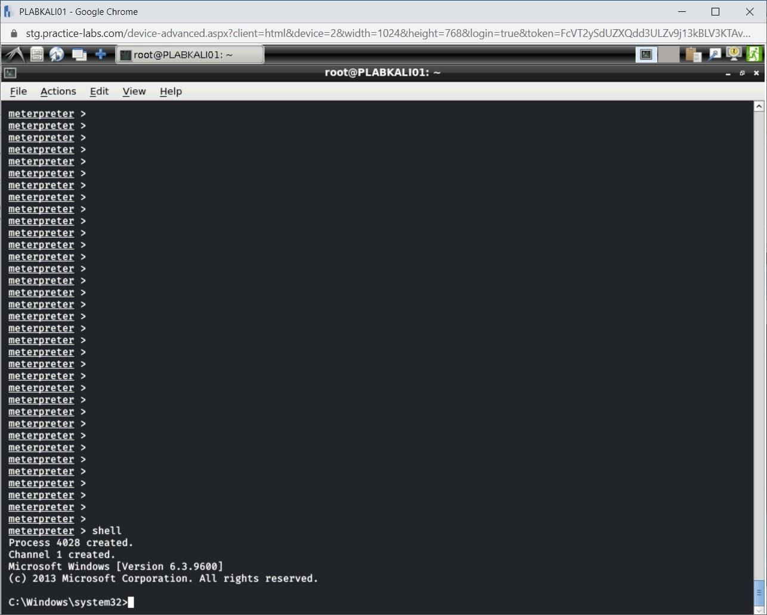Open the Actions menu
This screenshot has height=615, width=767.
(x=58, y=91)
